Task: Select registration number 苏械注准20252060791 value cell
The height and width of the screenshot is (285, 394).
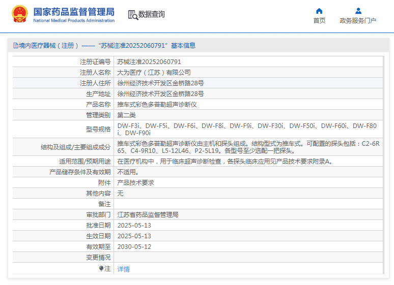Action: (149, 61)
